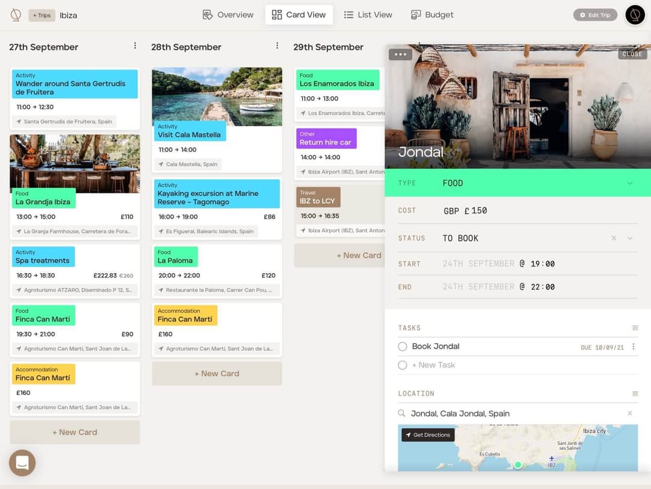Viewport: 651px width, 489px height.
Task: Switch to the Overview tab
Action: tap(228, 15)
